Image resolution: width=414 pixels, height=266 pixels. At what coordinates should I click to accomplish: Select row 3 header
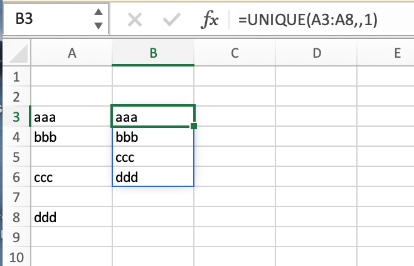tap(16, 117)
